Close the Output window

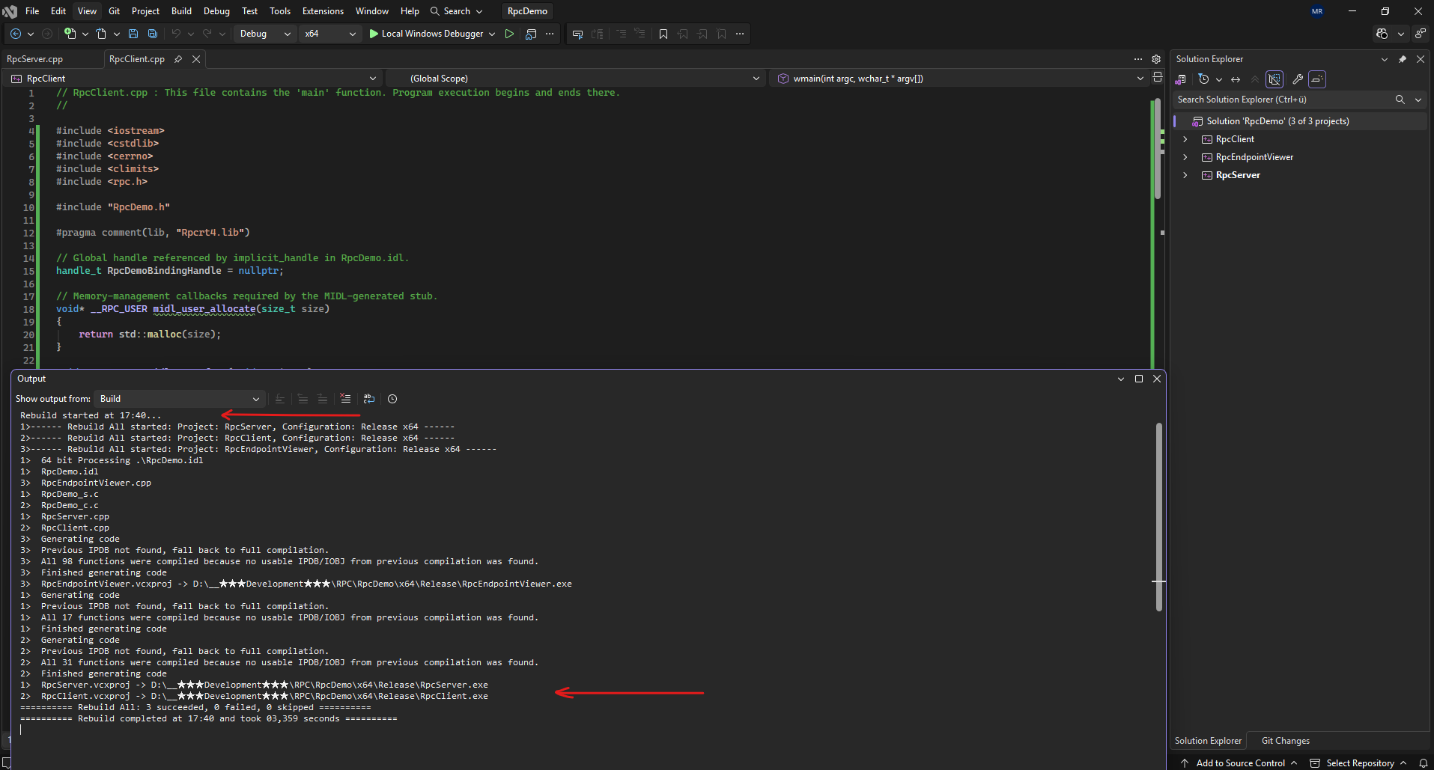pyautogui.click(x=1157, y=379)
